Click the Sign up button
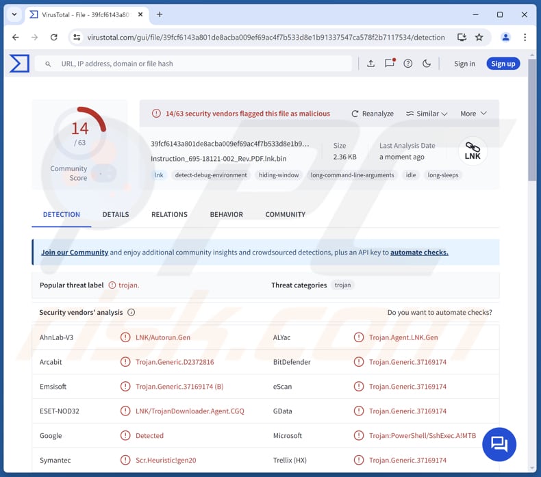Image resolution: width=541 pixels, height=477 pixels. pos(503,64)
